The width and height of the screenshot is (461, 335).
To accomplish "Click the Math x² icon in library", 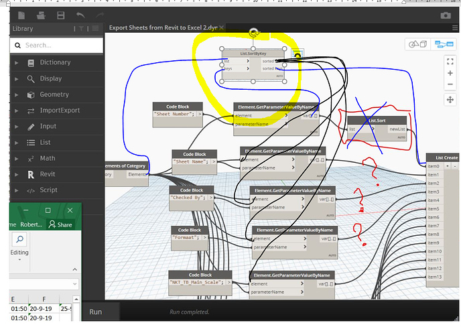I will [x=31, y=159].
